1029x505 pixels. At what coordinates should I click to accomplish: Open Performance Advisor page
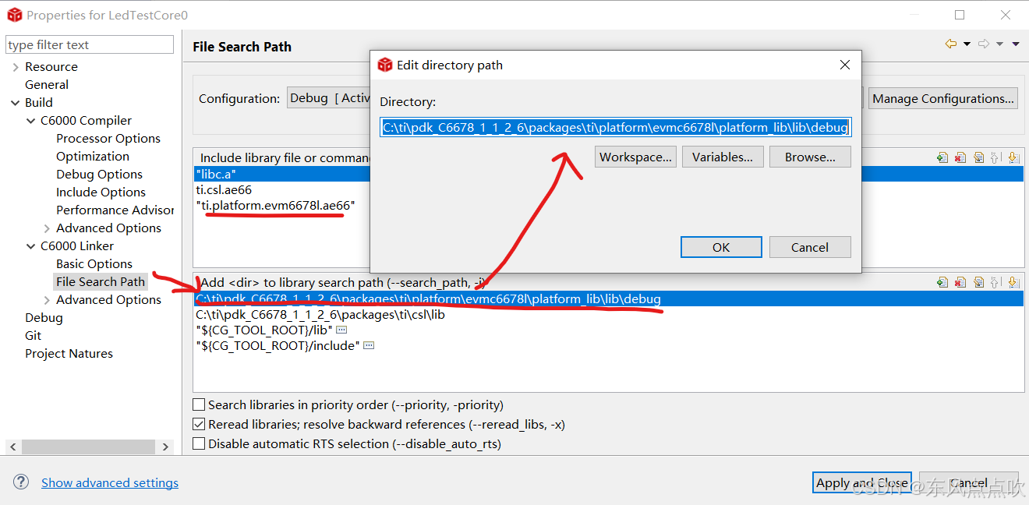[x=115, y=210]
